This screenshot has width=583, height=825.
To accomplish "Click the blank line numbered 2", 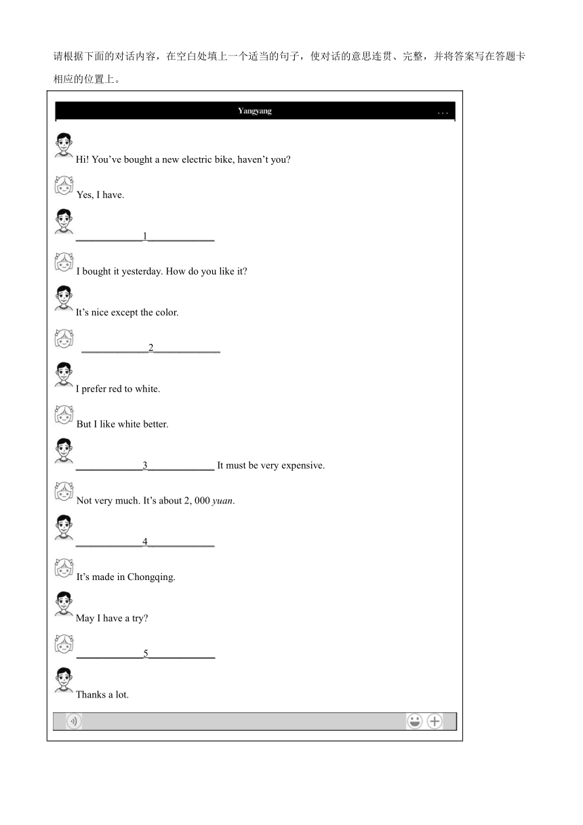I will coord(151,348).
